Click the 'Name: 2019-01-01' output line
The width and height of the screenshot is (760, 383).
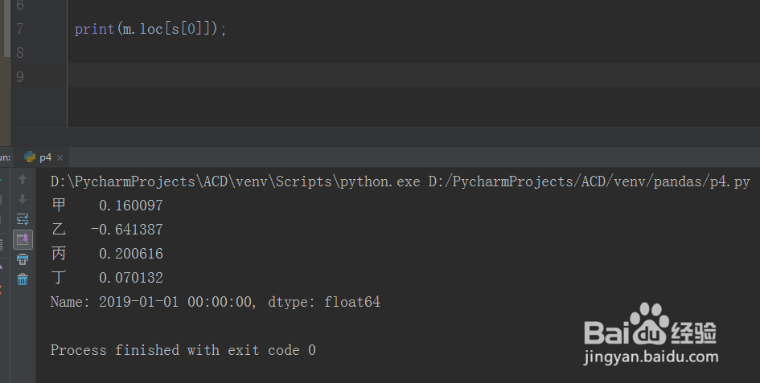point(215,303)
